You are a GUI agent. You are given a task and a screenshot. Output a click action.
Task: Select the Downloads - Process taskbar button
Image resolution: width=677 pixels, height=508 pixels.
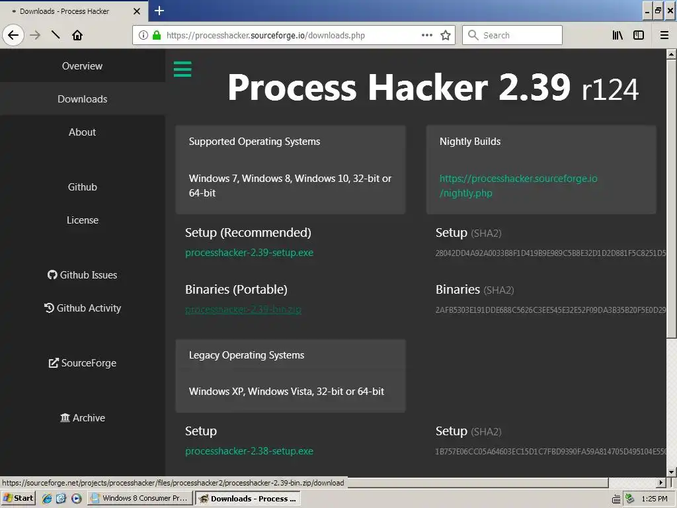[x=248, y=499]
